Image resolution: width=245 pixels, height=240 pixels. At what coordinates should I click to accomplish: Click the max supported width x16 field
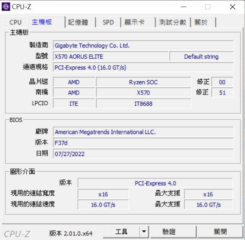pyautogui.click(x=208, y=194)
